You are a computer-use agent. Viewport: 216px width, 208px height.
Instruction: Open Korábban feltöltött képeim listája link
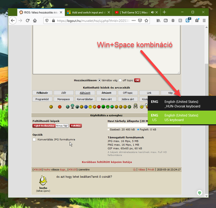pyautogui.click(x=107, y=162)
